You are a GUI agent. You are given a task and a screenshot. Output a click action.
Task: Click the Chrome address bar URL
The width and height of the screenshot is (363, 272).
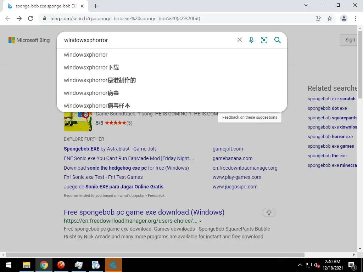(125, 18)
